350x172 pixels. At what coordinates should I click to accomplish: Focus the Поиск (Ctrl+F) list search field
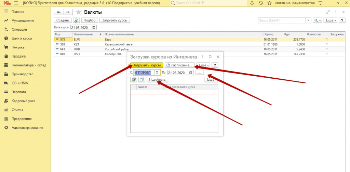click(282, 20)
